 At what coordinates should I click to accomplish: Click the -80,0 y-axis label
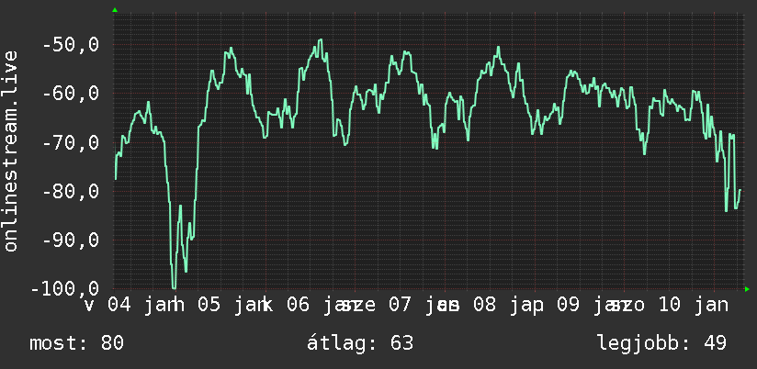71,192
